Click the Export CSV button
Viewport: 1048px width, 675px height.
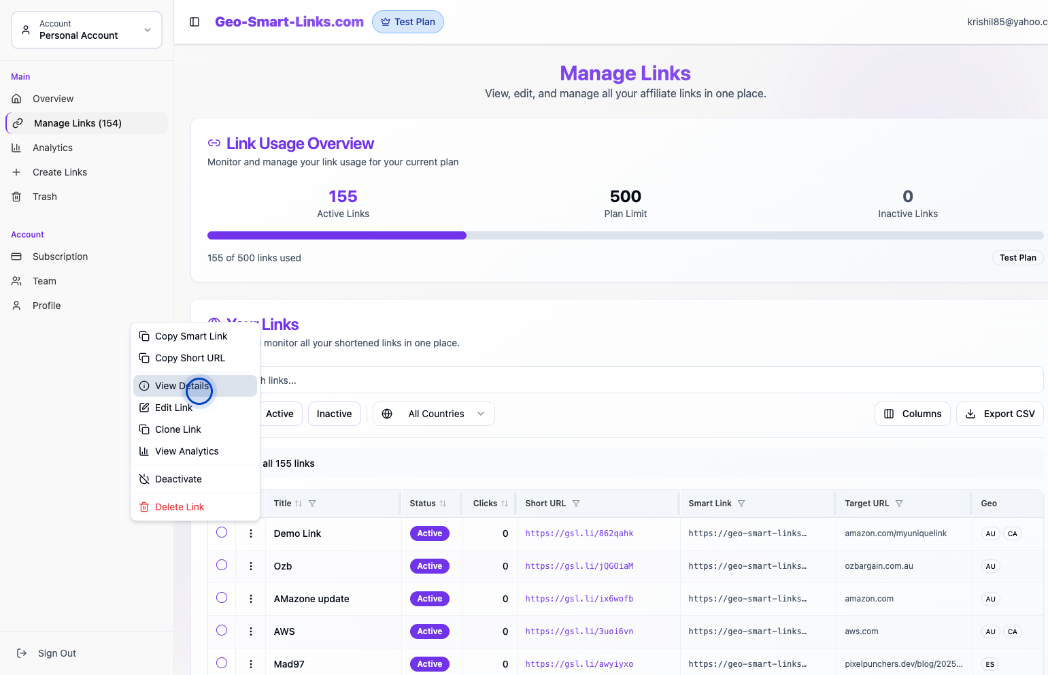(x=1000, y=414)
